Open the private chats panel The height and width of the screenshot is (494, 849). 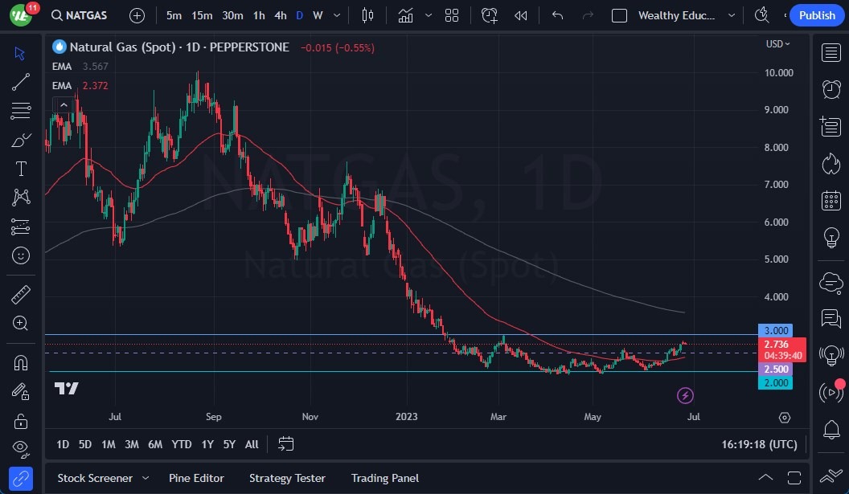point(831,319)
